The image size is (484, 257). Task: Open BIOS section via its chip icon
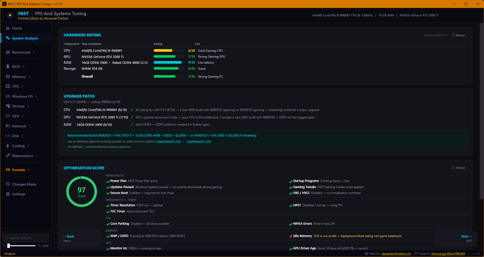click(8, 66)
